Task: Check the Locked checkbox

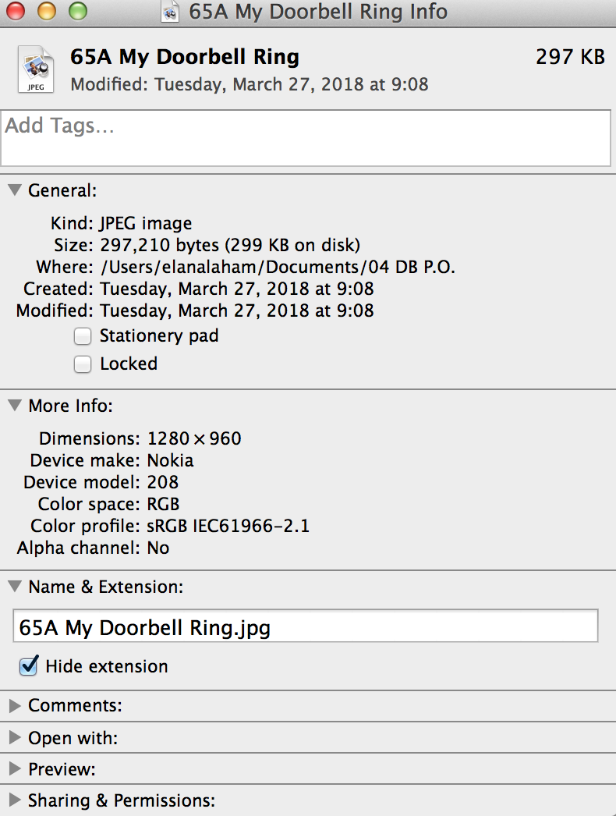Action: [x=82, y=364]
